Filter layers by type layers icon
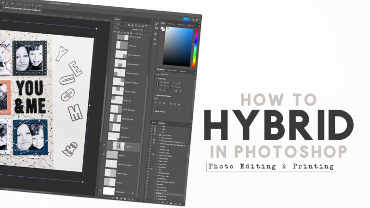The height and width of the screenshot is (208, 370). click(136, 26)
